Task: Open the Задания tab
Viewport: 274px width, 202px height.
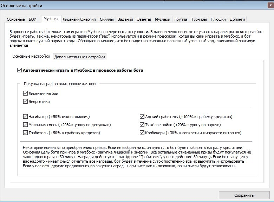Action: tap(125, 19)
